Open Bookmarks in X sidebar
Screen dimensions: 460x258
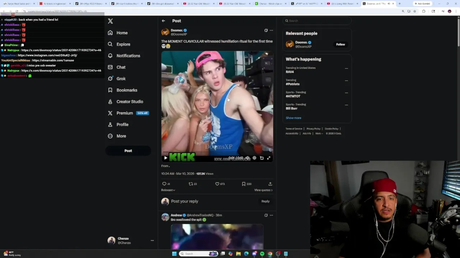pos(123,90)
